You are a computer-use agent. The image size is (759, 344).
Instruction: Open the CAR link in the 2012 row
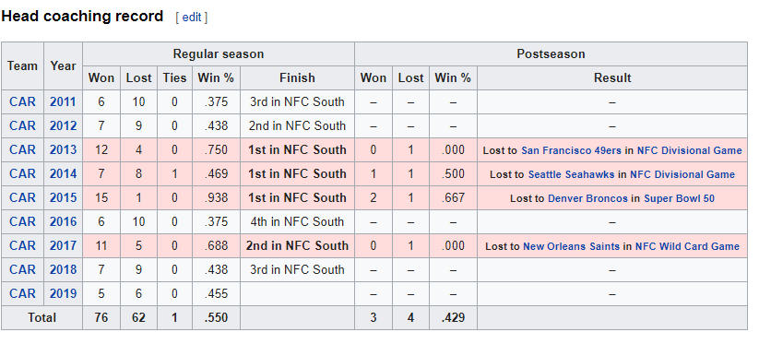(x=22, y=125)
